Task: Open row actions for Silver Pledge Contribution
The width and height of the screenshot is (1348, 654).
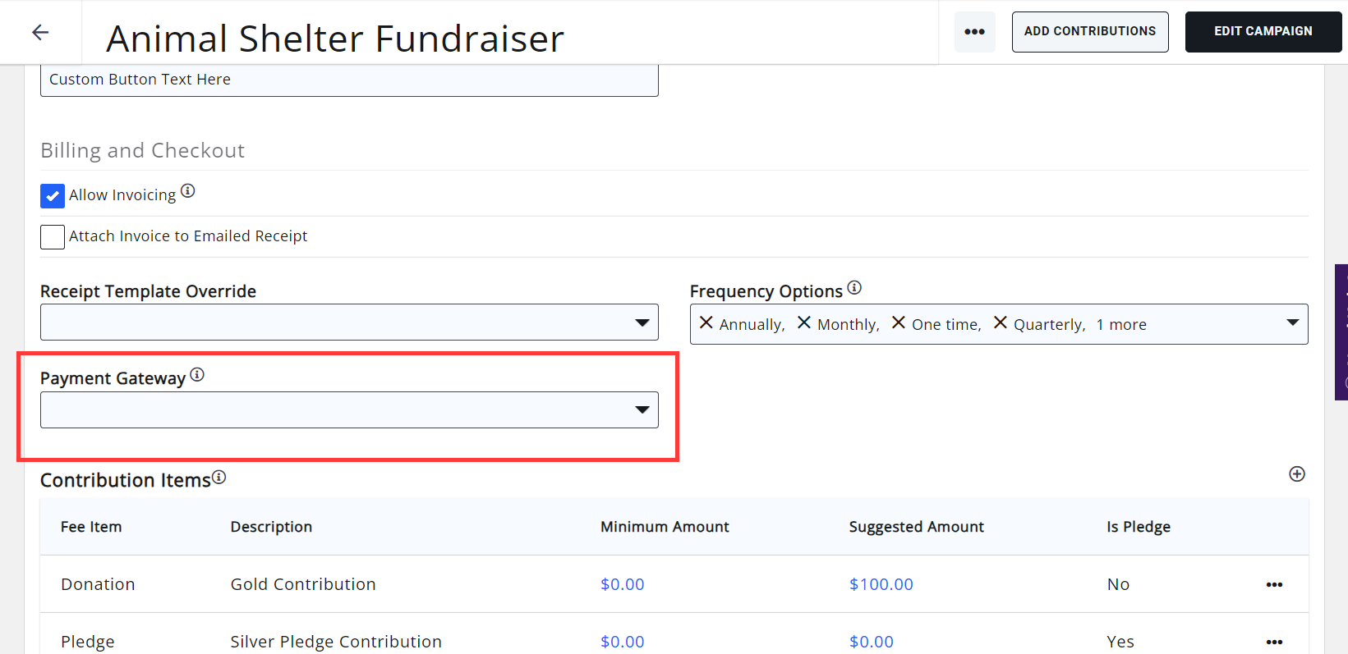Action: [x=1274, y=643]
